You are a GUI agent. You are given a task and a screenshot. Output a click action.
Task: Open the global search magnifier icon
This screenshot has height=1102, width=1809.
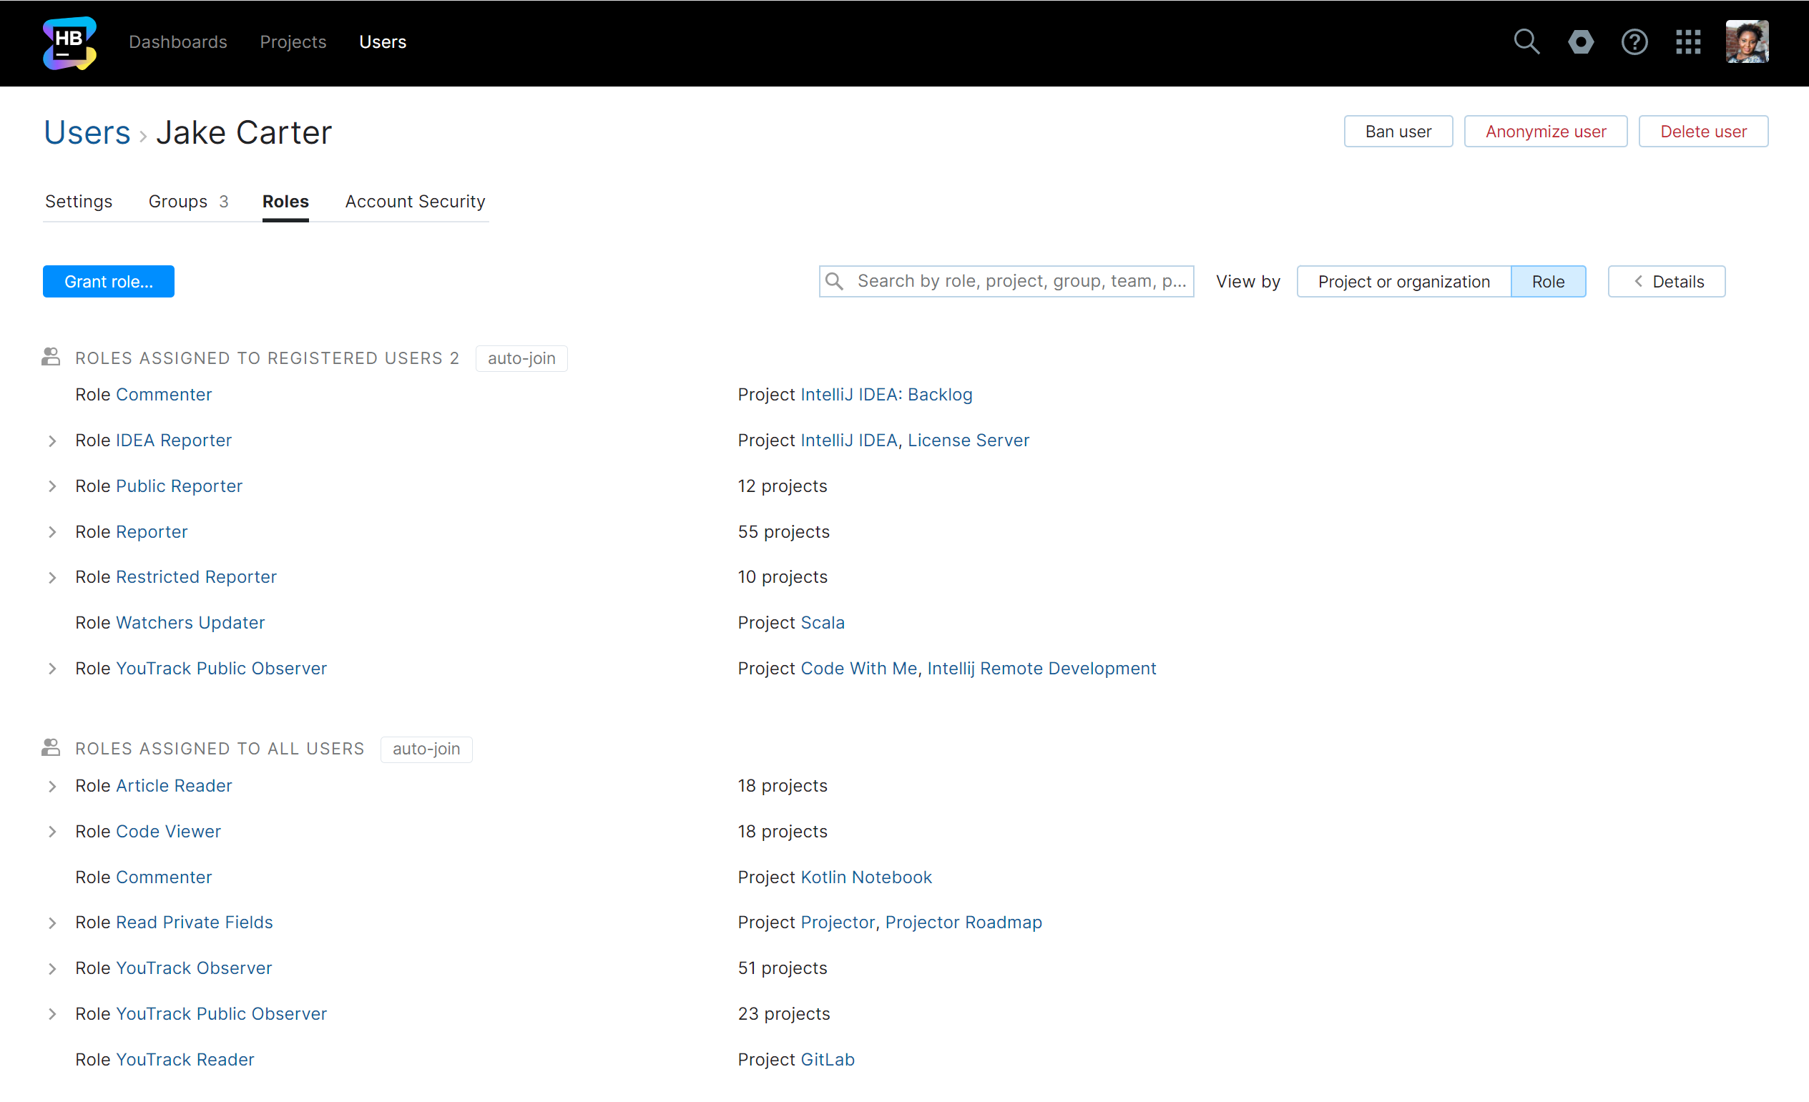coord(1526,42)
